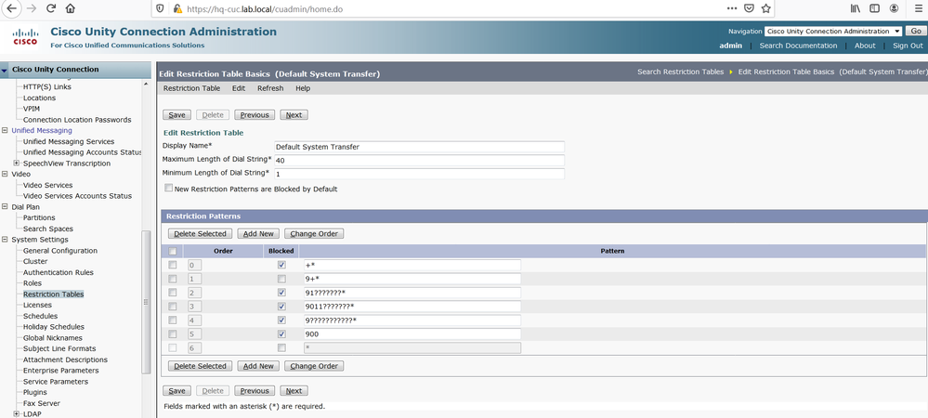Open the Help menu
Image resolution: width=928 pixels, height=418 pixels.
point(303,88)
